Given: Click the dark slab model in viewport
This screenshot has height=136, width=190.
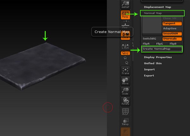Looking at the screenshot, I should point(42,66).
